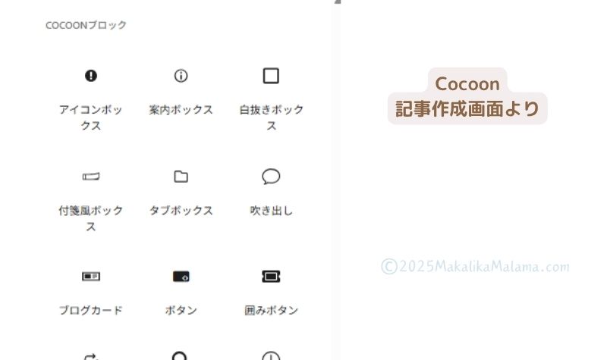607x360 pixels.
Task: Click the COCOONブロック section heading
Action: (86, 25)
